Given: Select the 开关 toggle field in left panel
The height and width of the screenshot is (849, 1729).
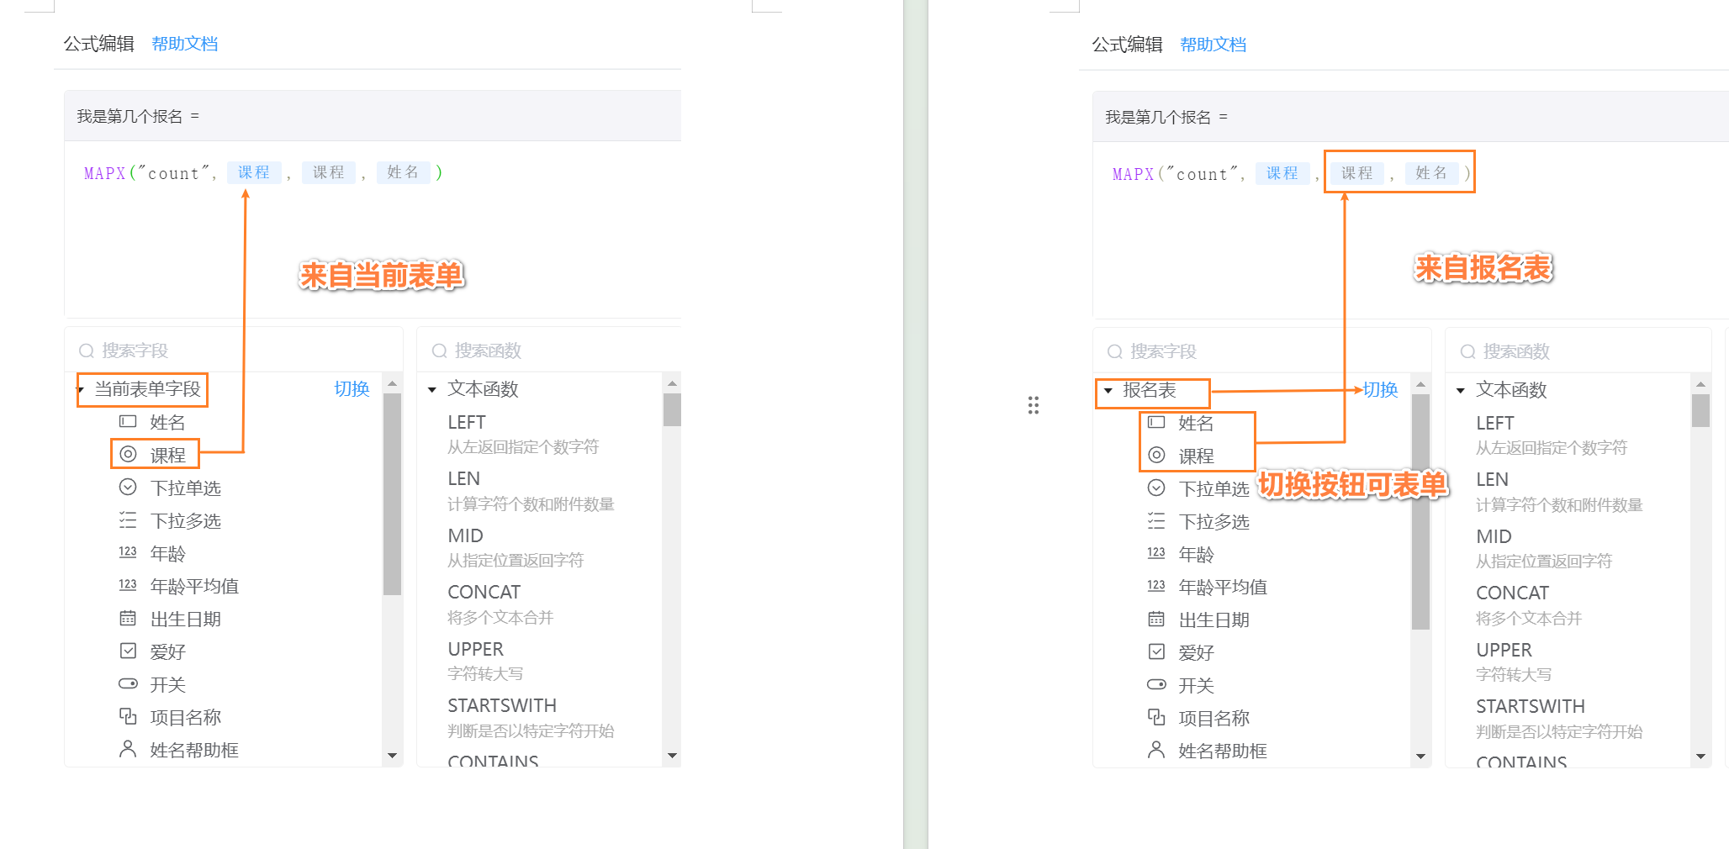Looking at the screenshot, I should (x=167, y=684).
